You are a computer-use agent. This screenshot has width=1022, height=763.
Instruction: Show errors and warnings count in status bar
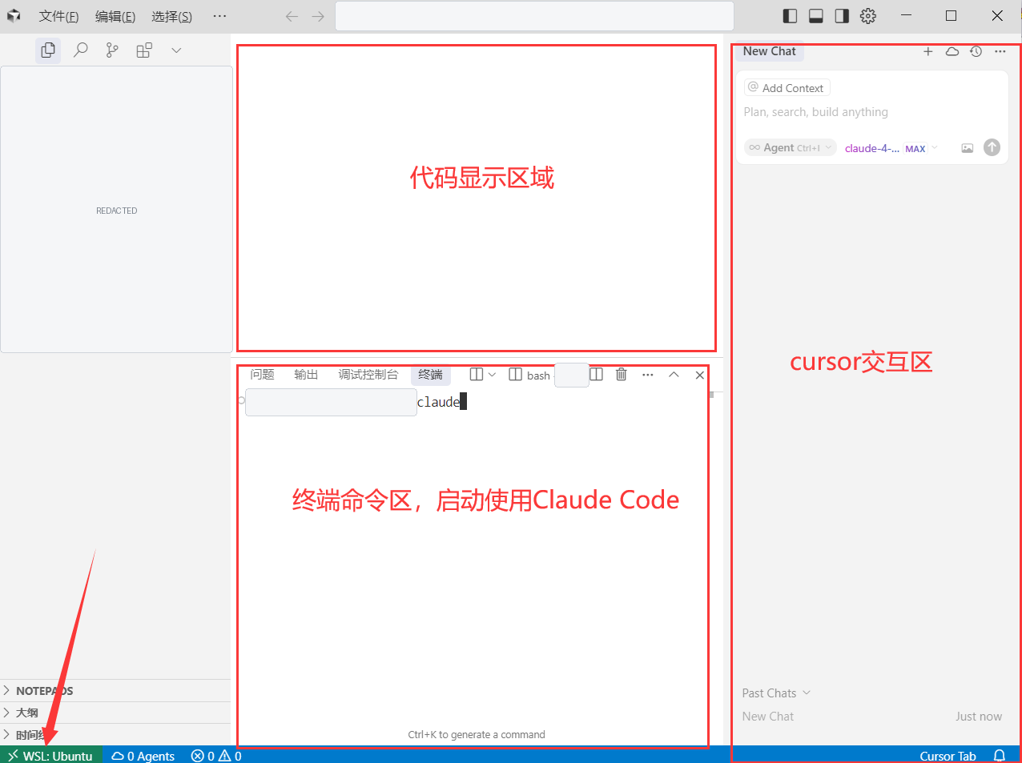coord(216,756)
